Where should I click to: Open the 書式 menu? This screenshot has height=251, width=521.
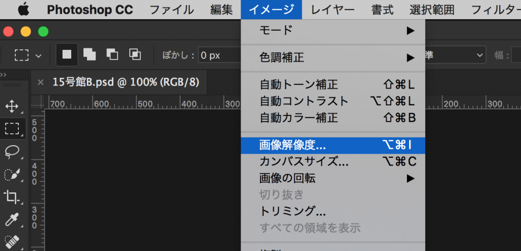coord(382,10)
